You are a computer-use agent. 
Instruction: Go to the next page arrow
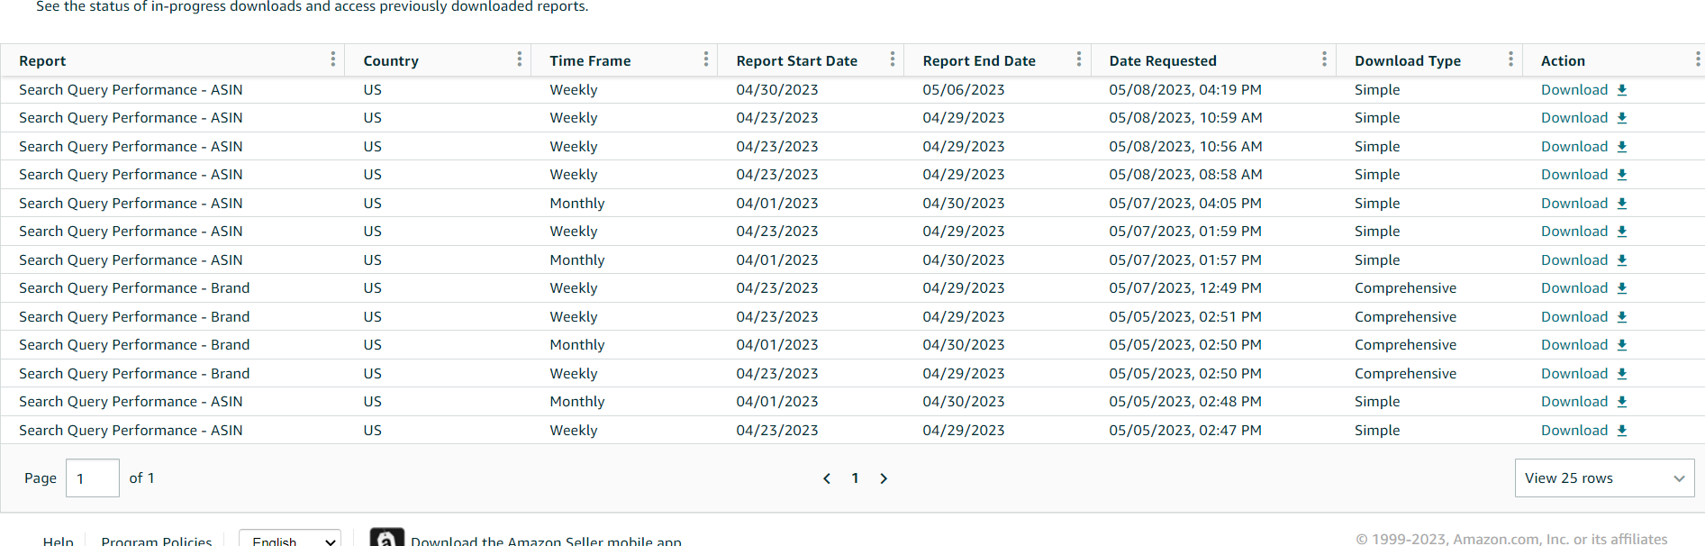pyautogui.click(x=884, y=478)
